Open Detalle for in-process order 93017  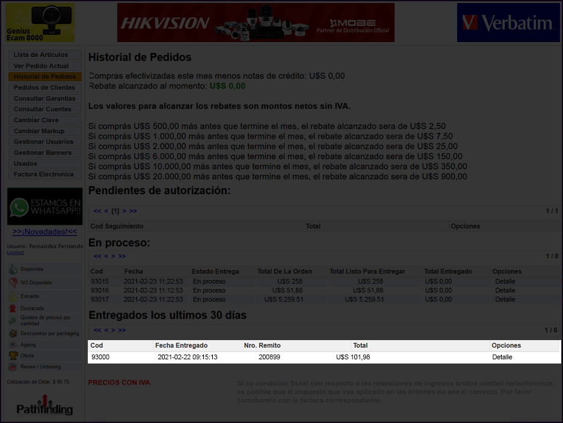coord(505,299)
